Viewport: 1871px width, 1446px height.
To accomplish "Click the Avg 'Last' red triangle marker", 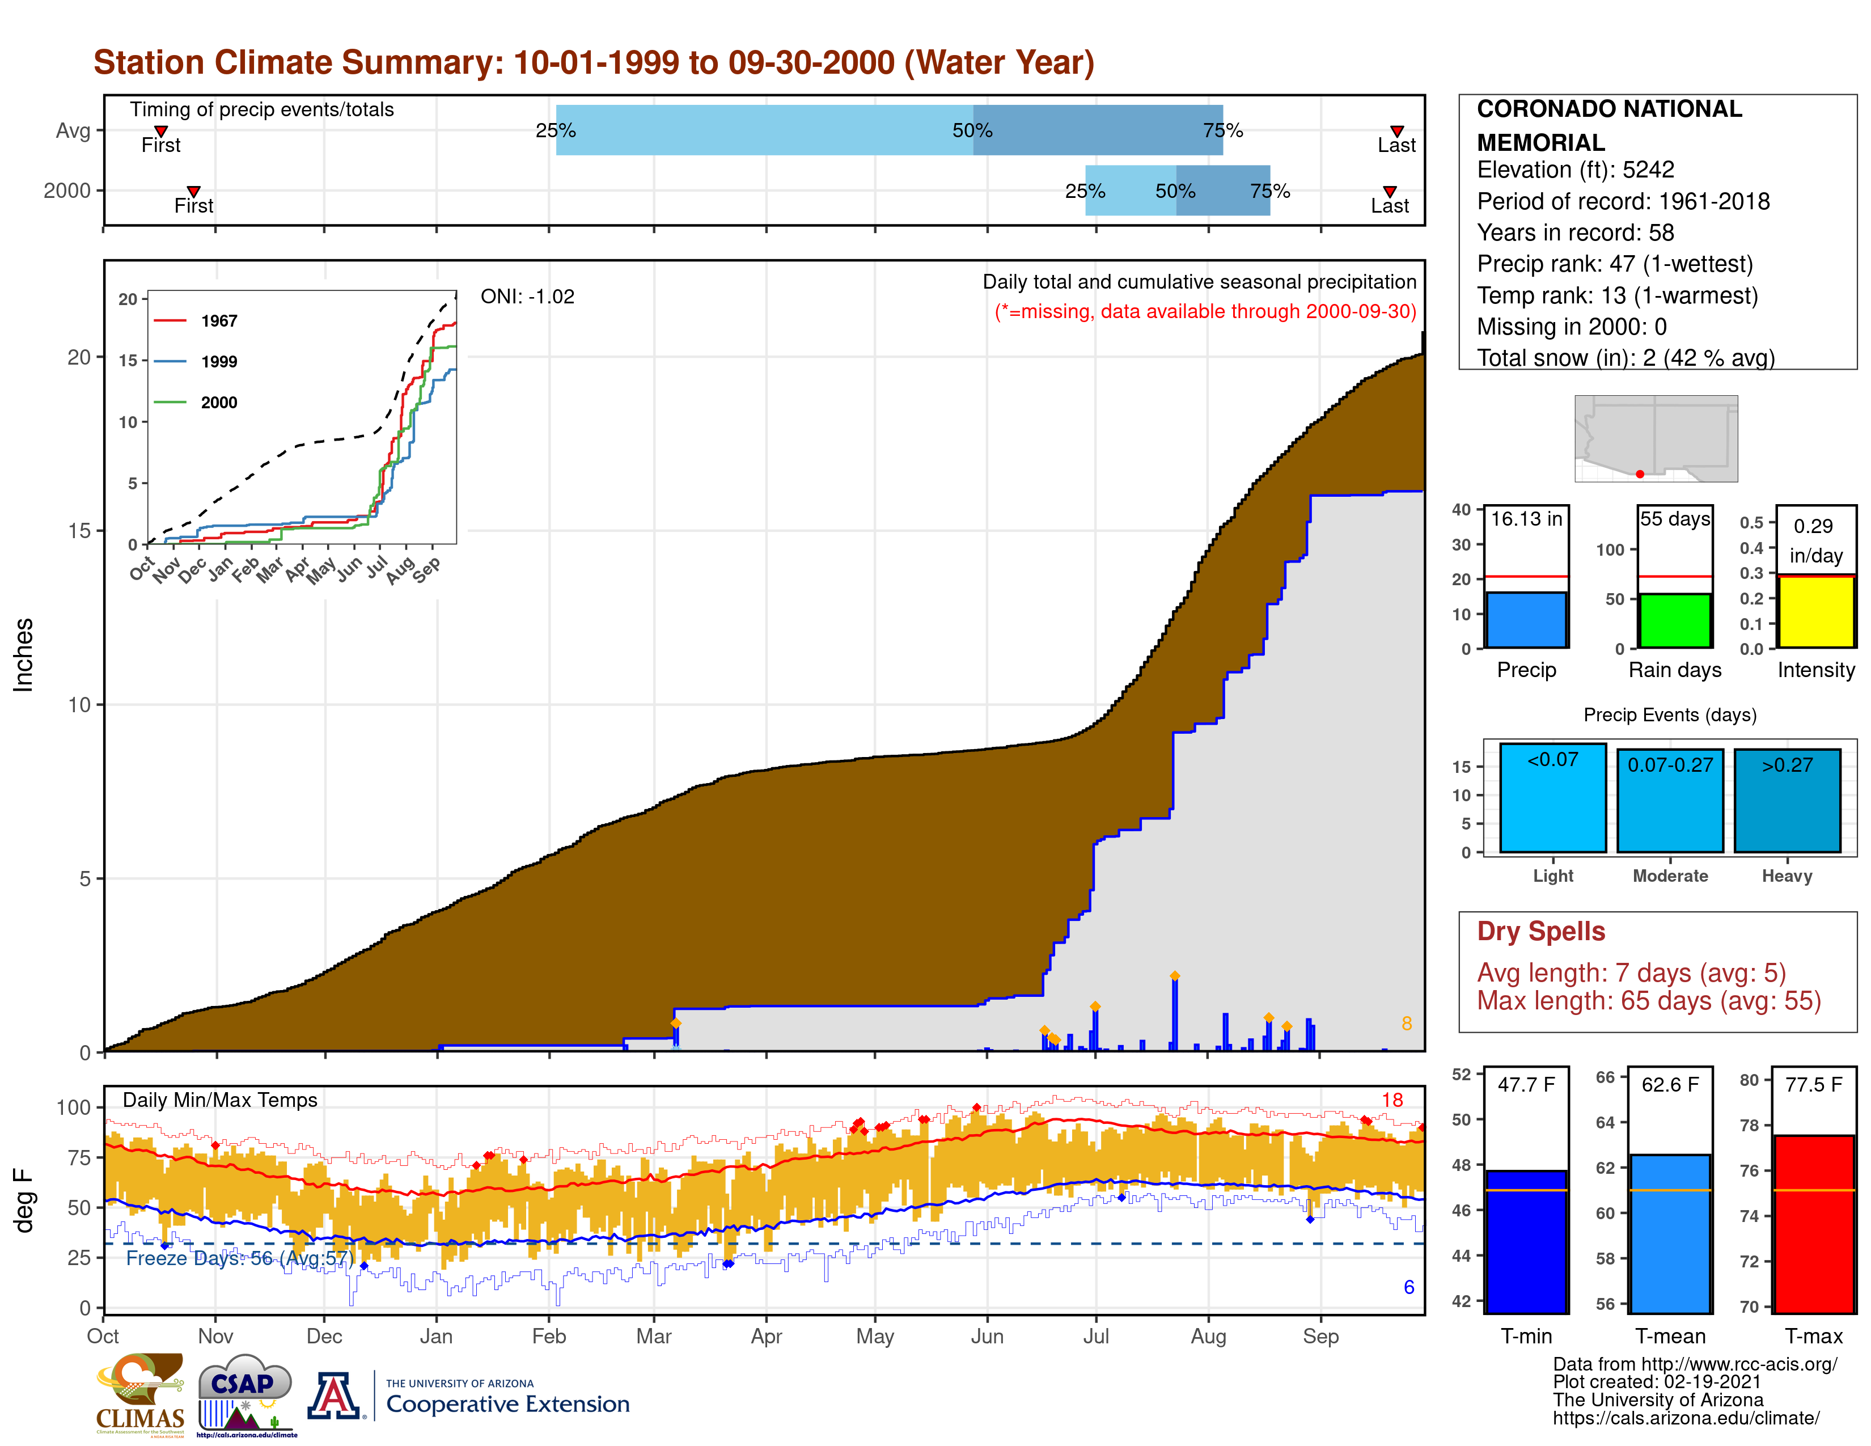I will point(1396,131).
